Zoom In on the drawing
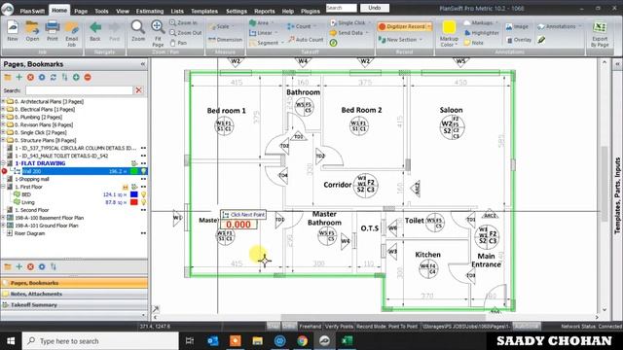 pos(183,23)
